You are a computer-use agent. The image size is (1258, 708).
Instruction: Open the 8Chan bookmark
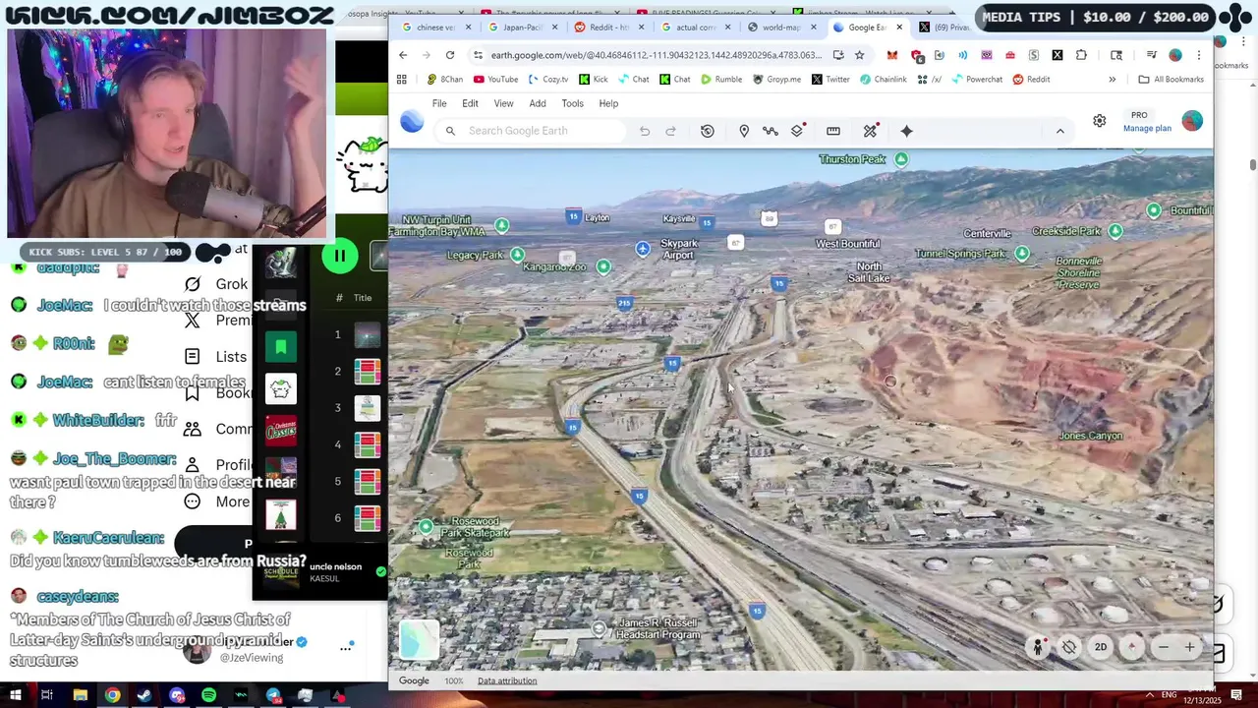point(445,80)
